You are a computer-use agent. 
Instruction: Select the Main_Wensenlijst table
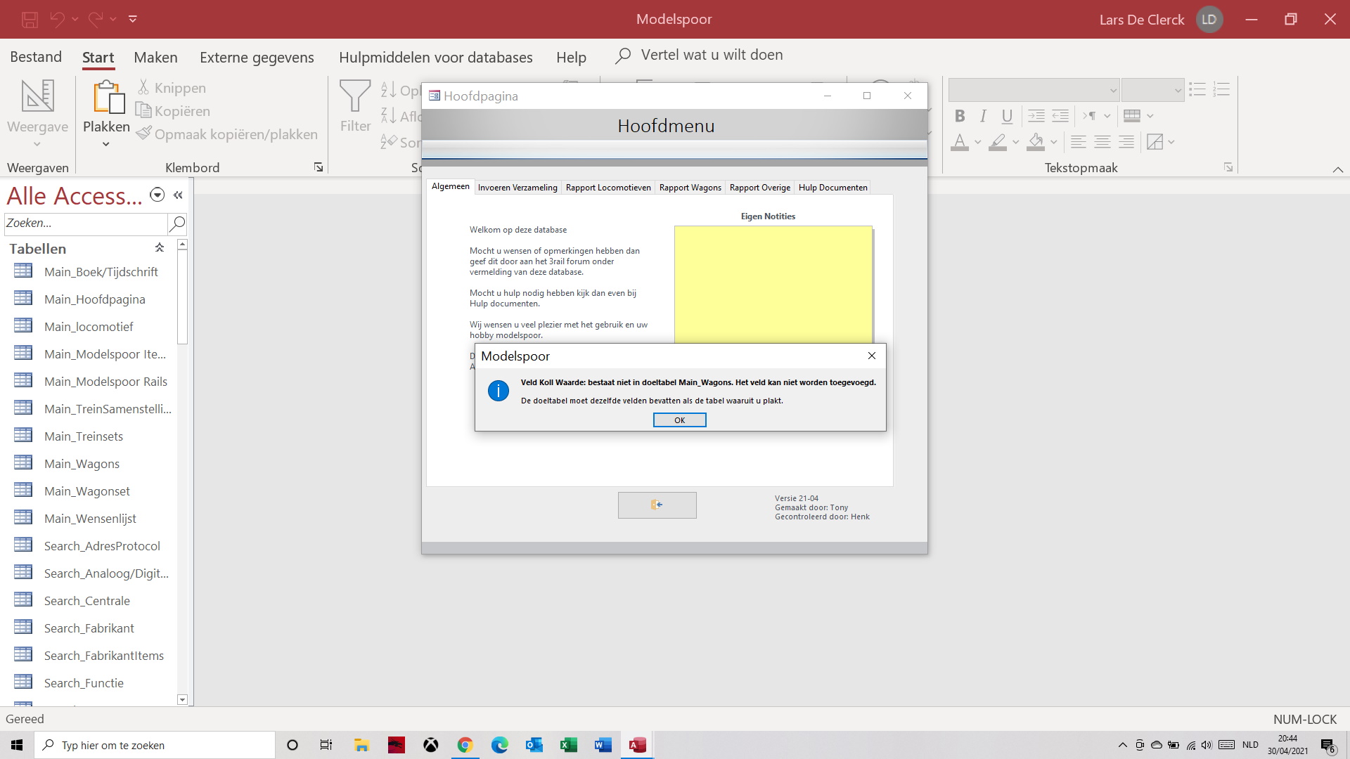point(91,518)
